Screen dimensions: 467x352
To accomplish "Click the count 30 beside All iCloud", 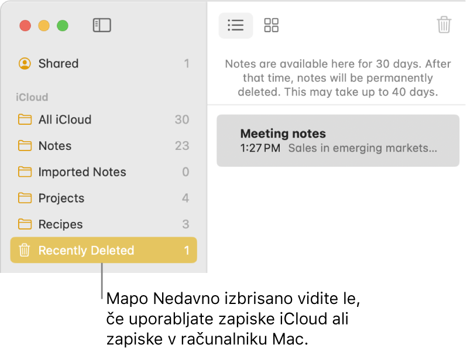I will (182, 119).
